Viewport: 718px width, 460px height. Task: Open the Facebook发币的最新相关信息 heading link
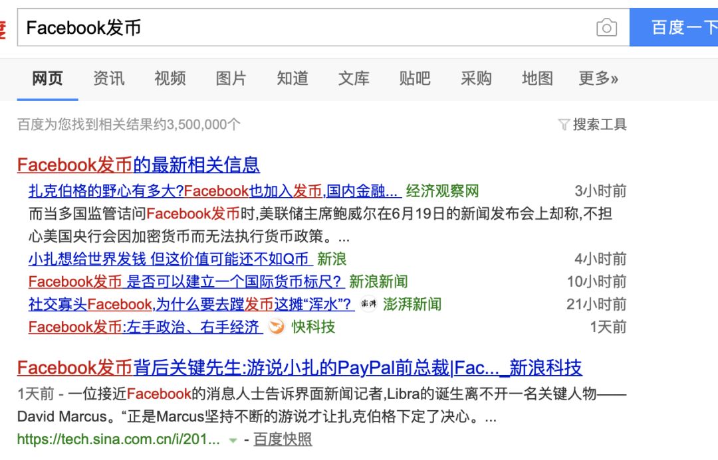pyautogui.click(x=139, y=165)
